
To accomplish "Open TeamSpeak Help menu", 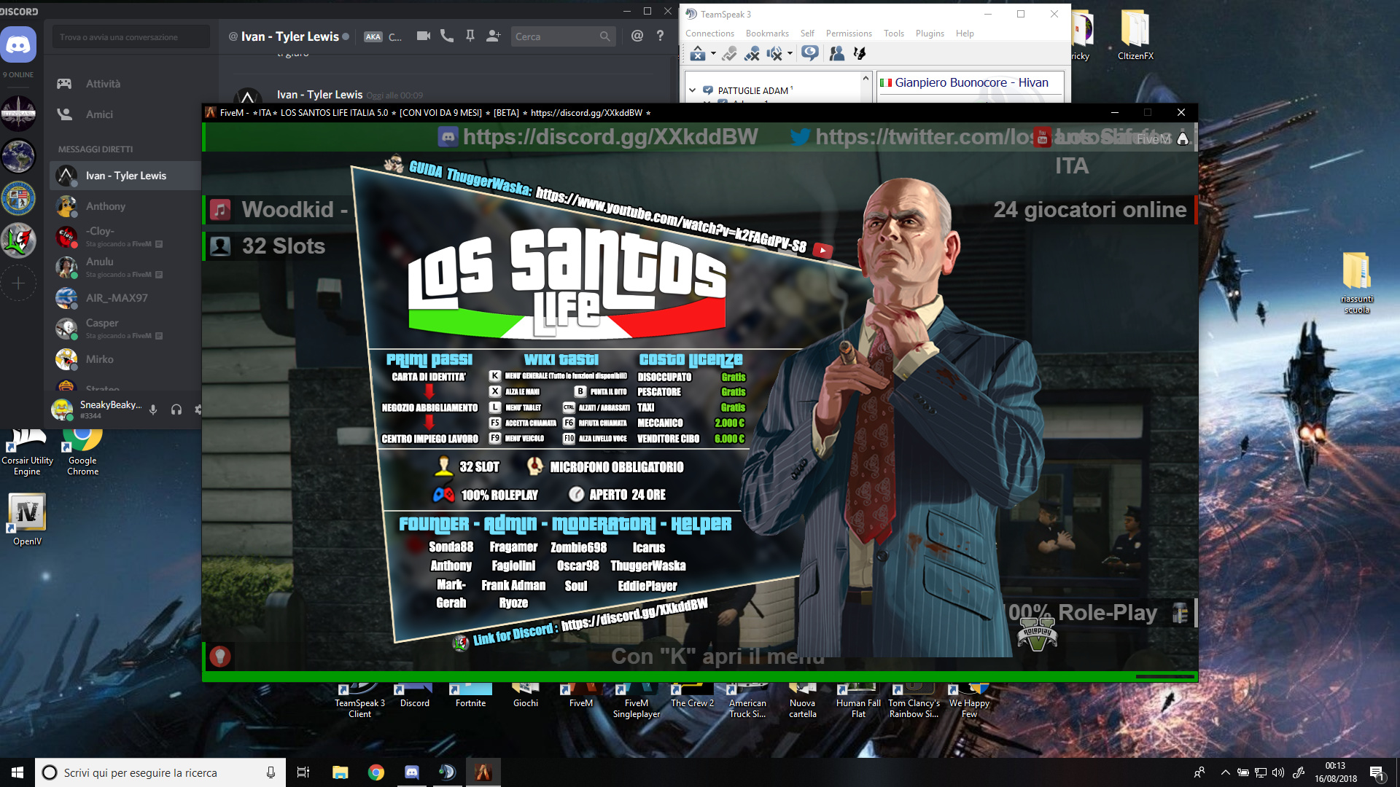I will [965, 34].
